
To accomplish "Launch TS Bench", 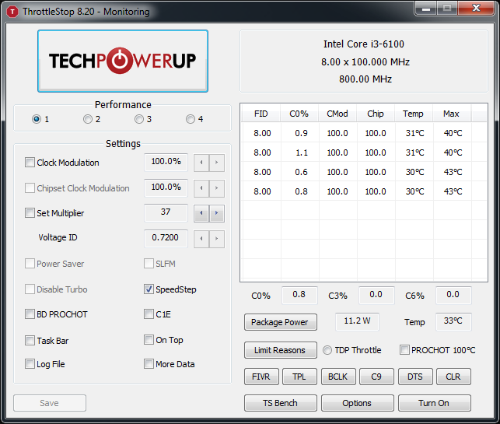I will tap(281, 403).
